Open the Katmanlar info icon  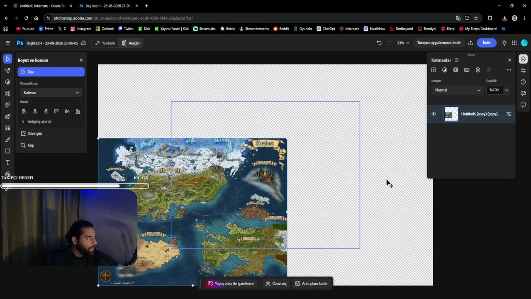coord(457,60)
